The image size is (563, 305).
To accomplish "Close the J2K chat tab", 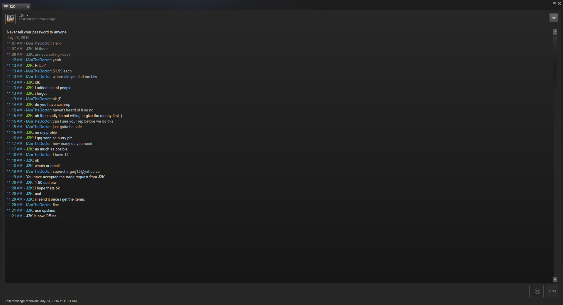I will tap(28, 6).
